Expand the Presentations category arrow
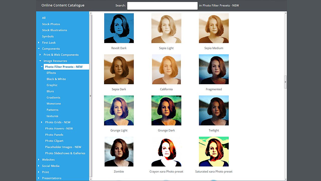 click(x=39, y=178)
